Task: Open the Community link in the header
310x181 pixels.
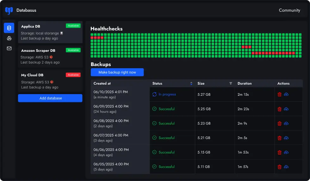Action: (289, 10)
